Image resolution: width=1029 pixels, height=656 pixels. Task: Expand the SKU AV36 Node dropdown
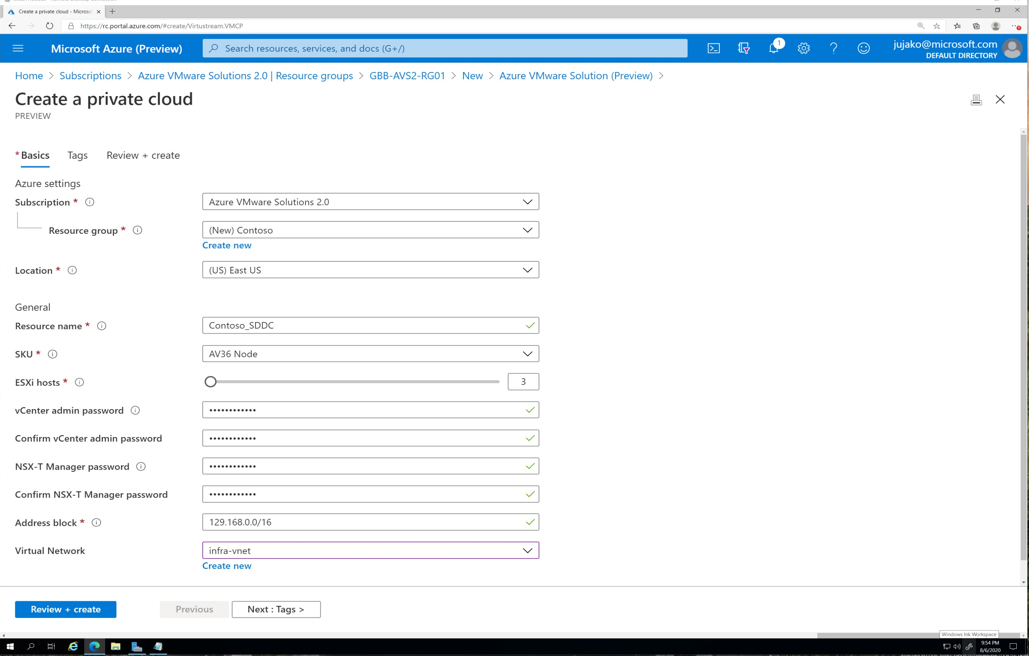click(370, 353)
